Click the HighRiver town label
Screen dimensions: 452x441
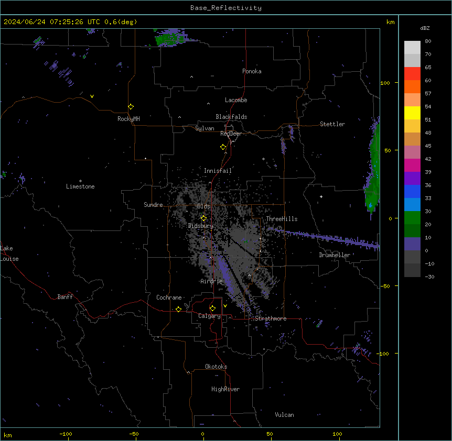tap(225, 389)
